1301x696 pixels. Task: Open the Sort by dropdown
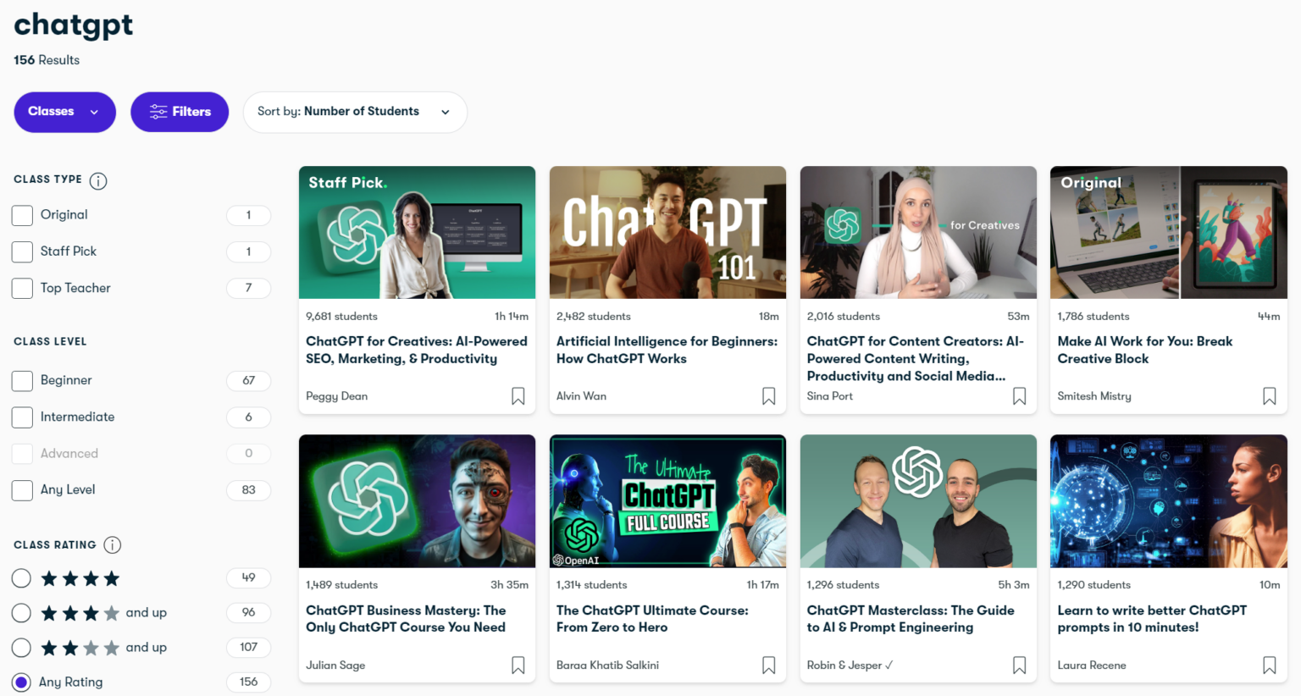(x=355, y=112)
